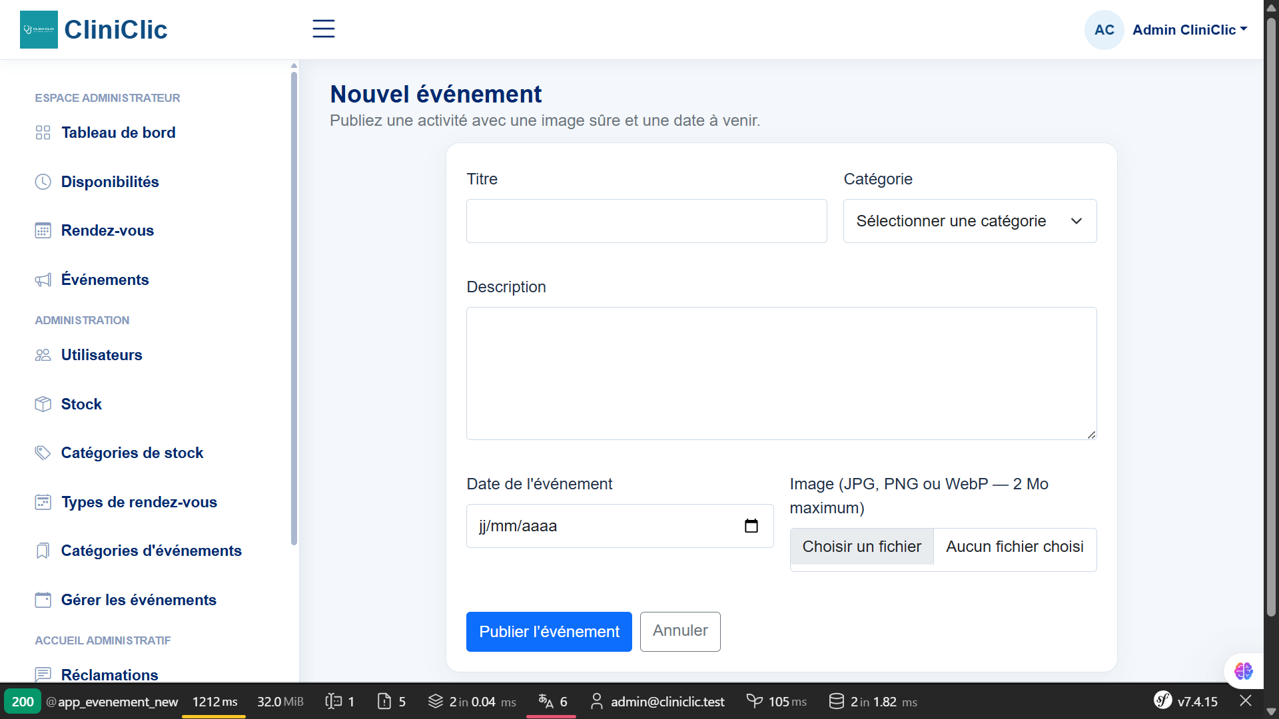Click the Événements megaphone icon
The image size is (1279, 719).
43,280
